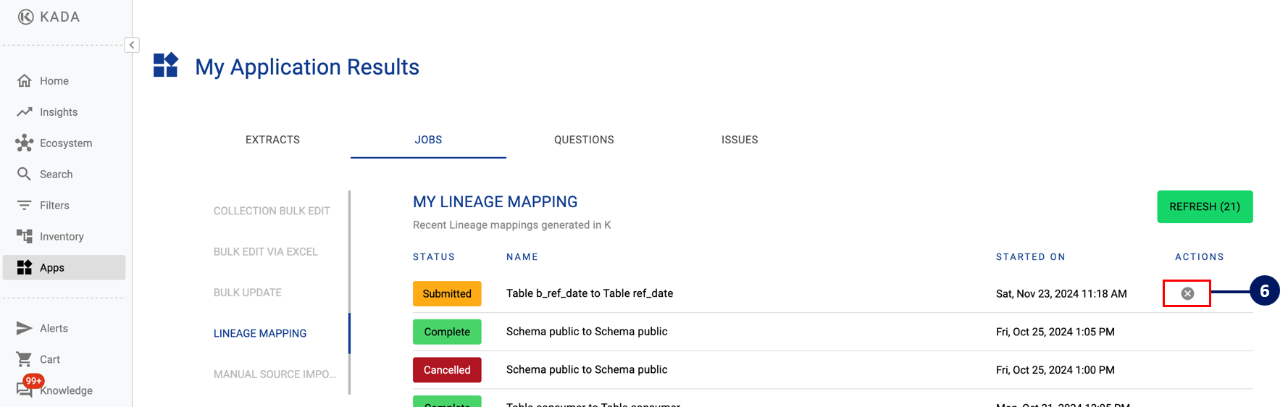This screenshot has height=407, width=1288.
Task: Open Knowledge with 99+ badge
Action: tap(65, 390)
